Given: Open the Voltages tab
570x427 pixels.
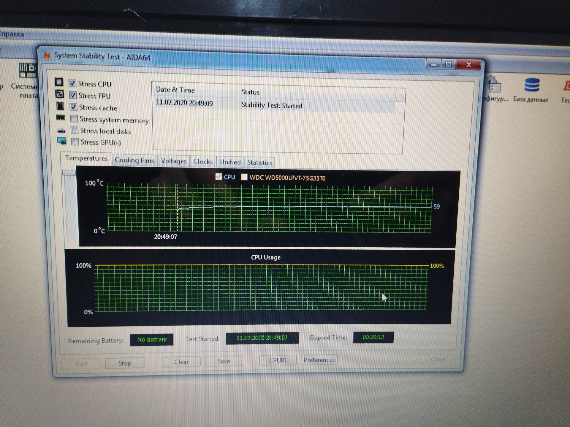Looking at the screenshot, I should [174, 161].
